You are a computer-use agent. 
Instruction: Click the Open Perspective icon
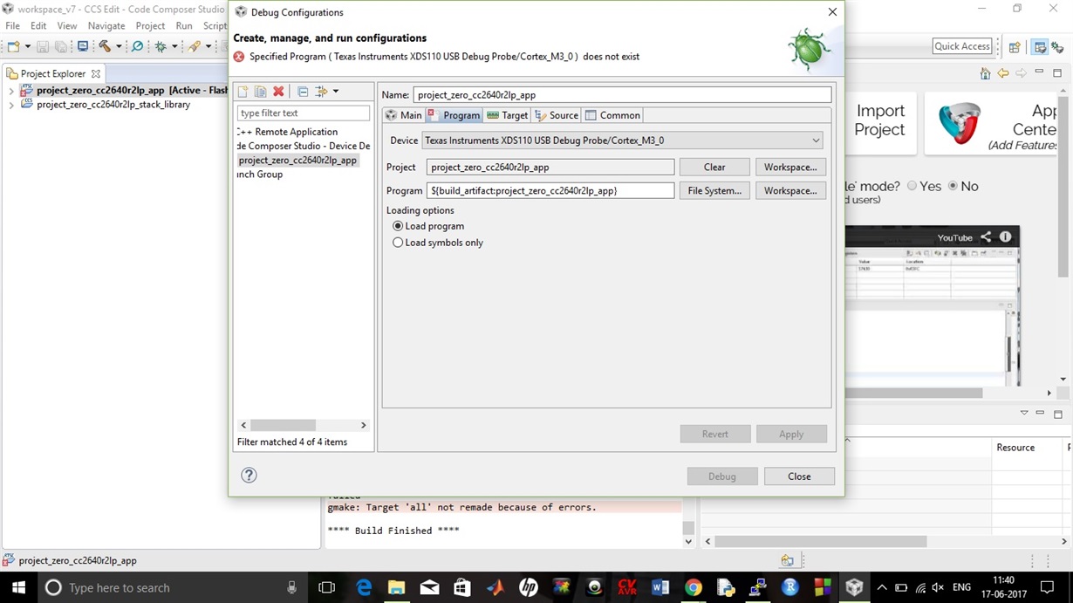(x=1015, y=47)
